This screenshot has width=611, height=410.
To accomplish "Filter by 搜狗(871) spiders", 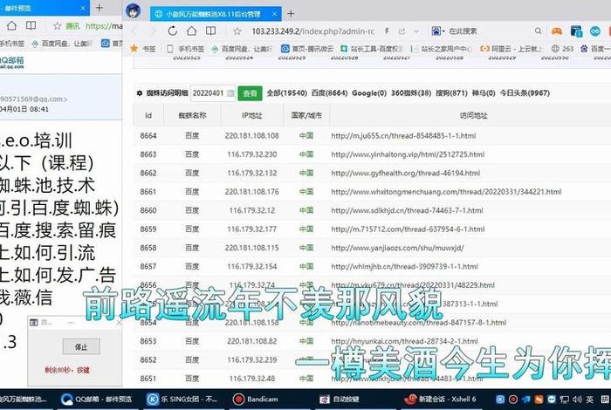I will pos(451,93).
